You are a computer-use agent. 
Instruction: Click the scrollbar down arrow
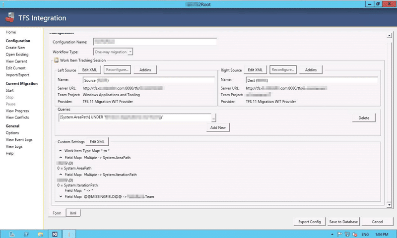coord(390,205)
